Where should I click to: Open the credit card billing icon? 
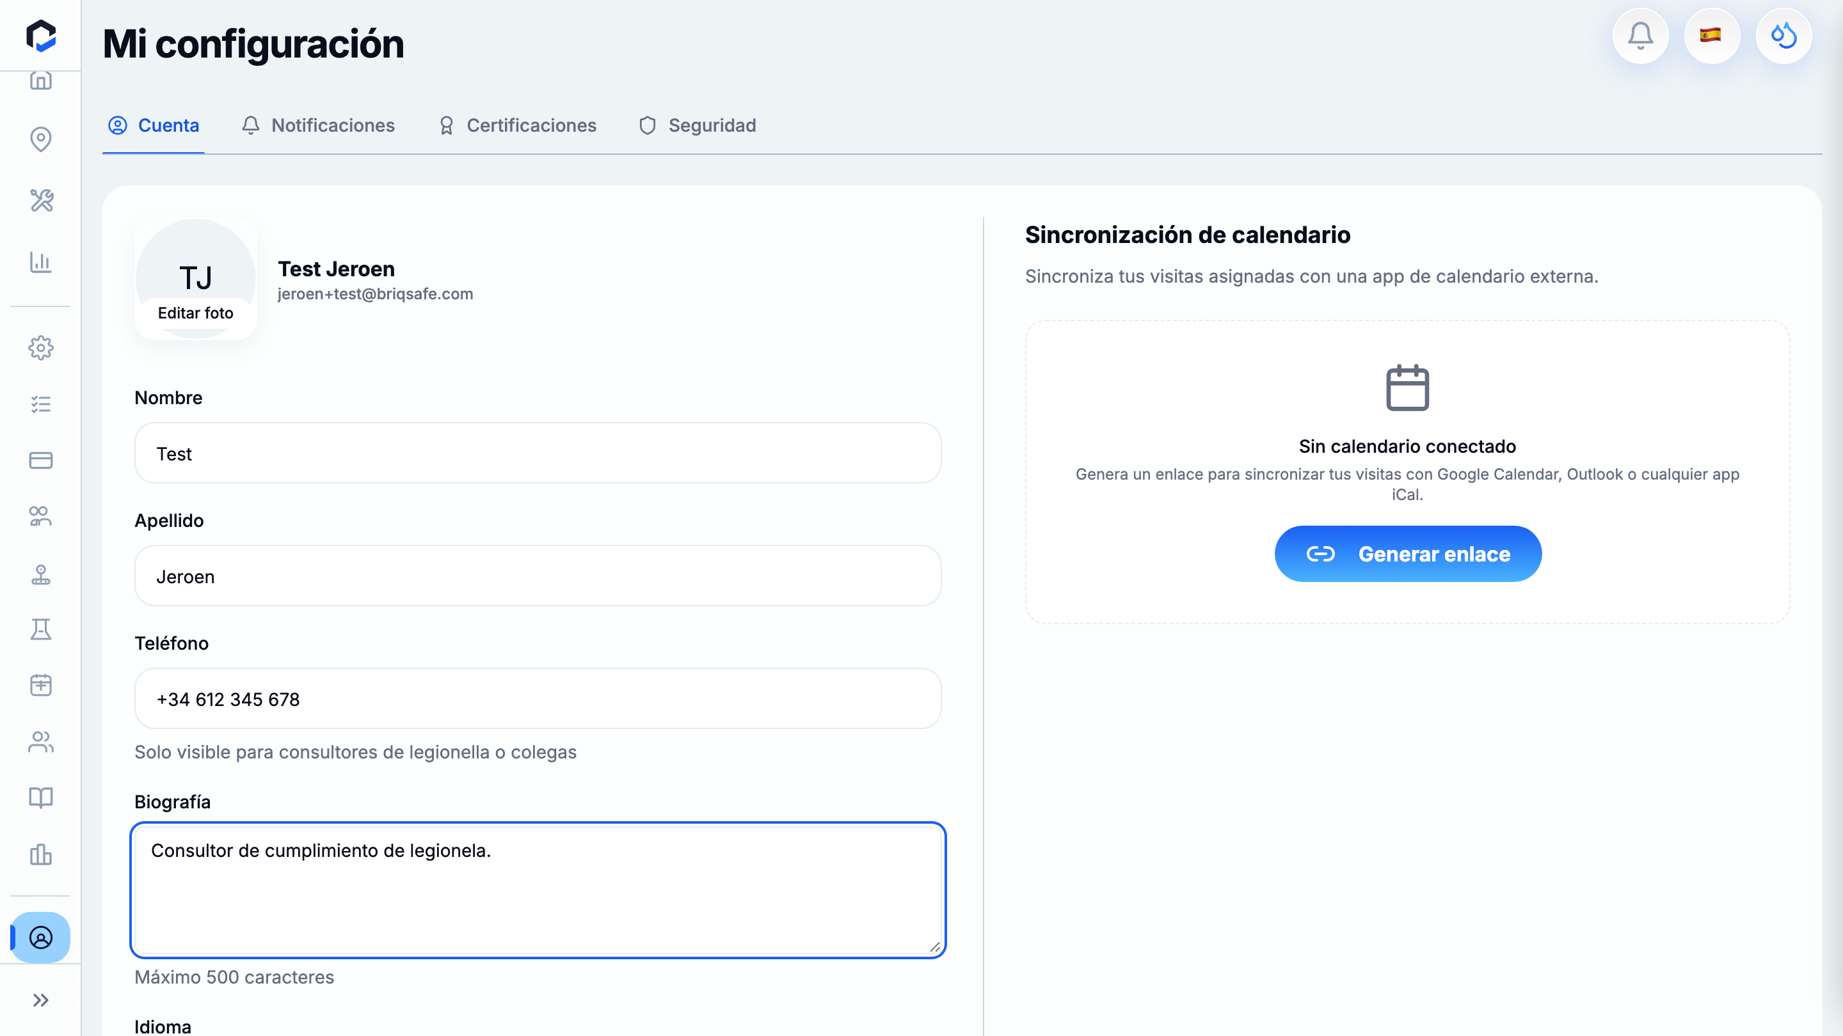[x=41, y=460]
